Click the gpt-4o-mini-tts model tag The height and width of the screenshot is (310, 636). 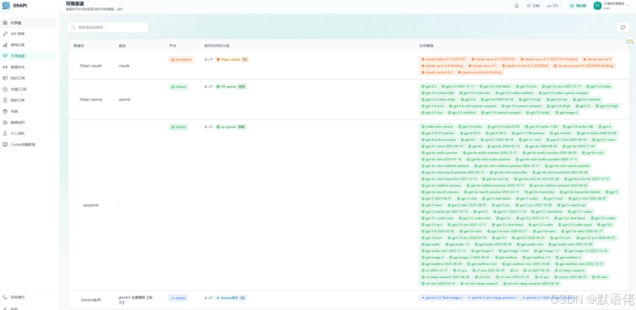tap(495, 179)
